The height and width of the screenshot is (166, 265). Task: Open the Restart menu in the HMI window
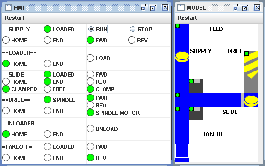click(x=14, y=18)
